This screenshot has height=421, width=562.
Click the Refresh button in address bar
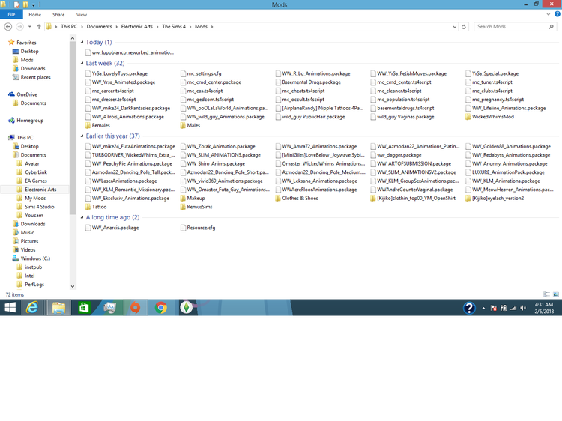pos(463,27)
